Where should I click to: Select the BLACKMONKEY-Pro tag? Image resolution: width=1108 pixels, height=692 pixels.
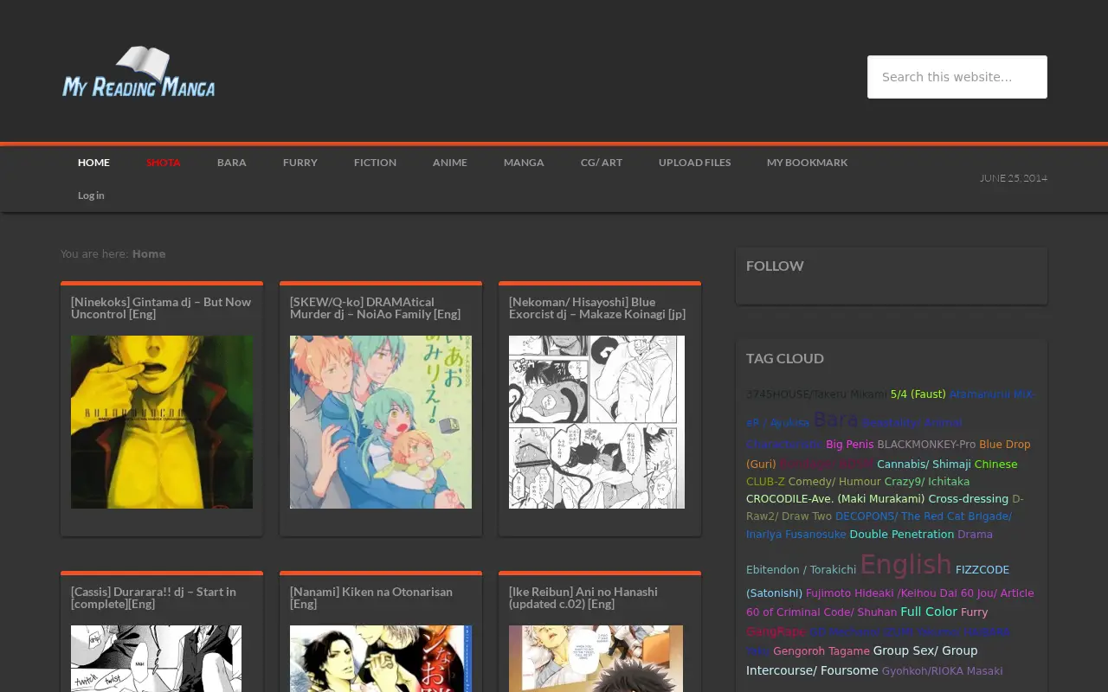click(926, 445)
